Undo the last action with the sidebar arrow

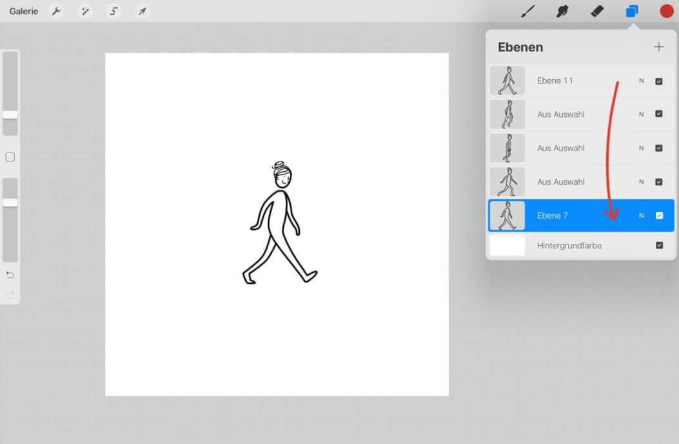[10, 275]
